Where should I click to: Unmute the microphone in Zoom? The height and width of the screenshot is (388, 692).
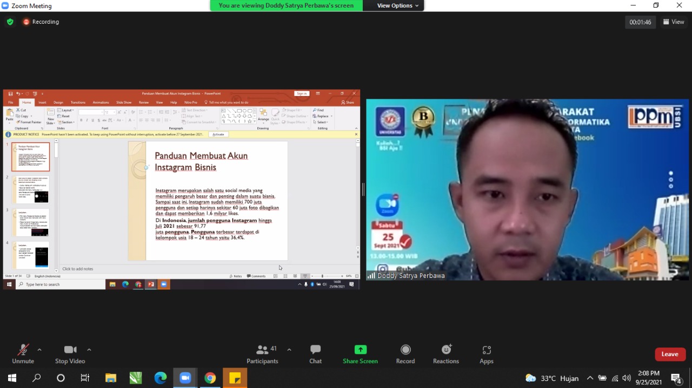tap(23, 354)
